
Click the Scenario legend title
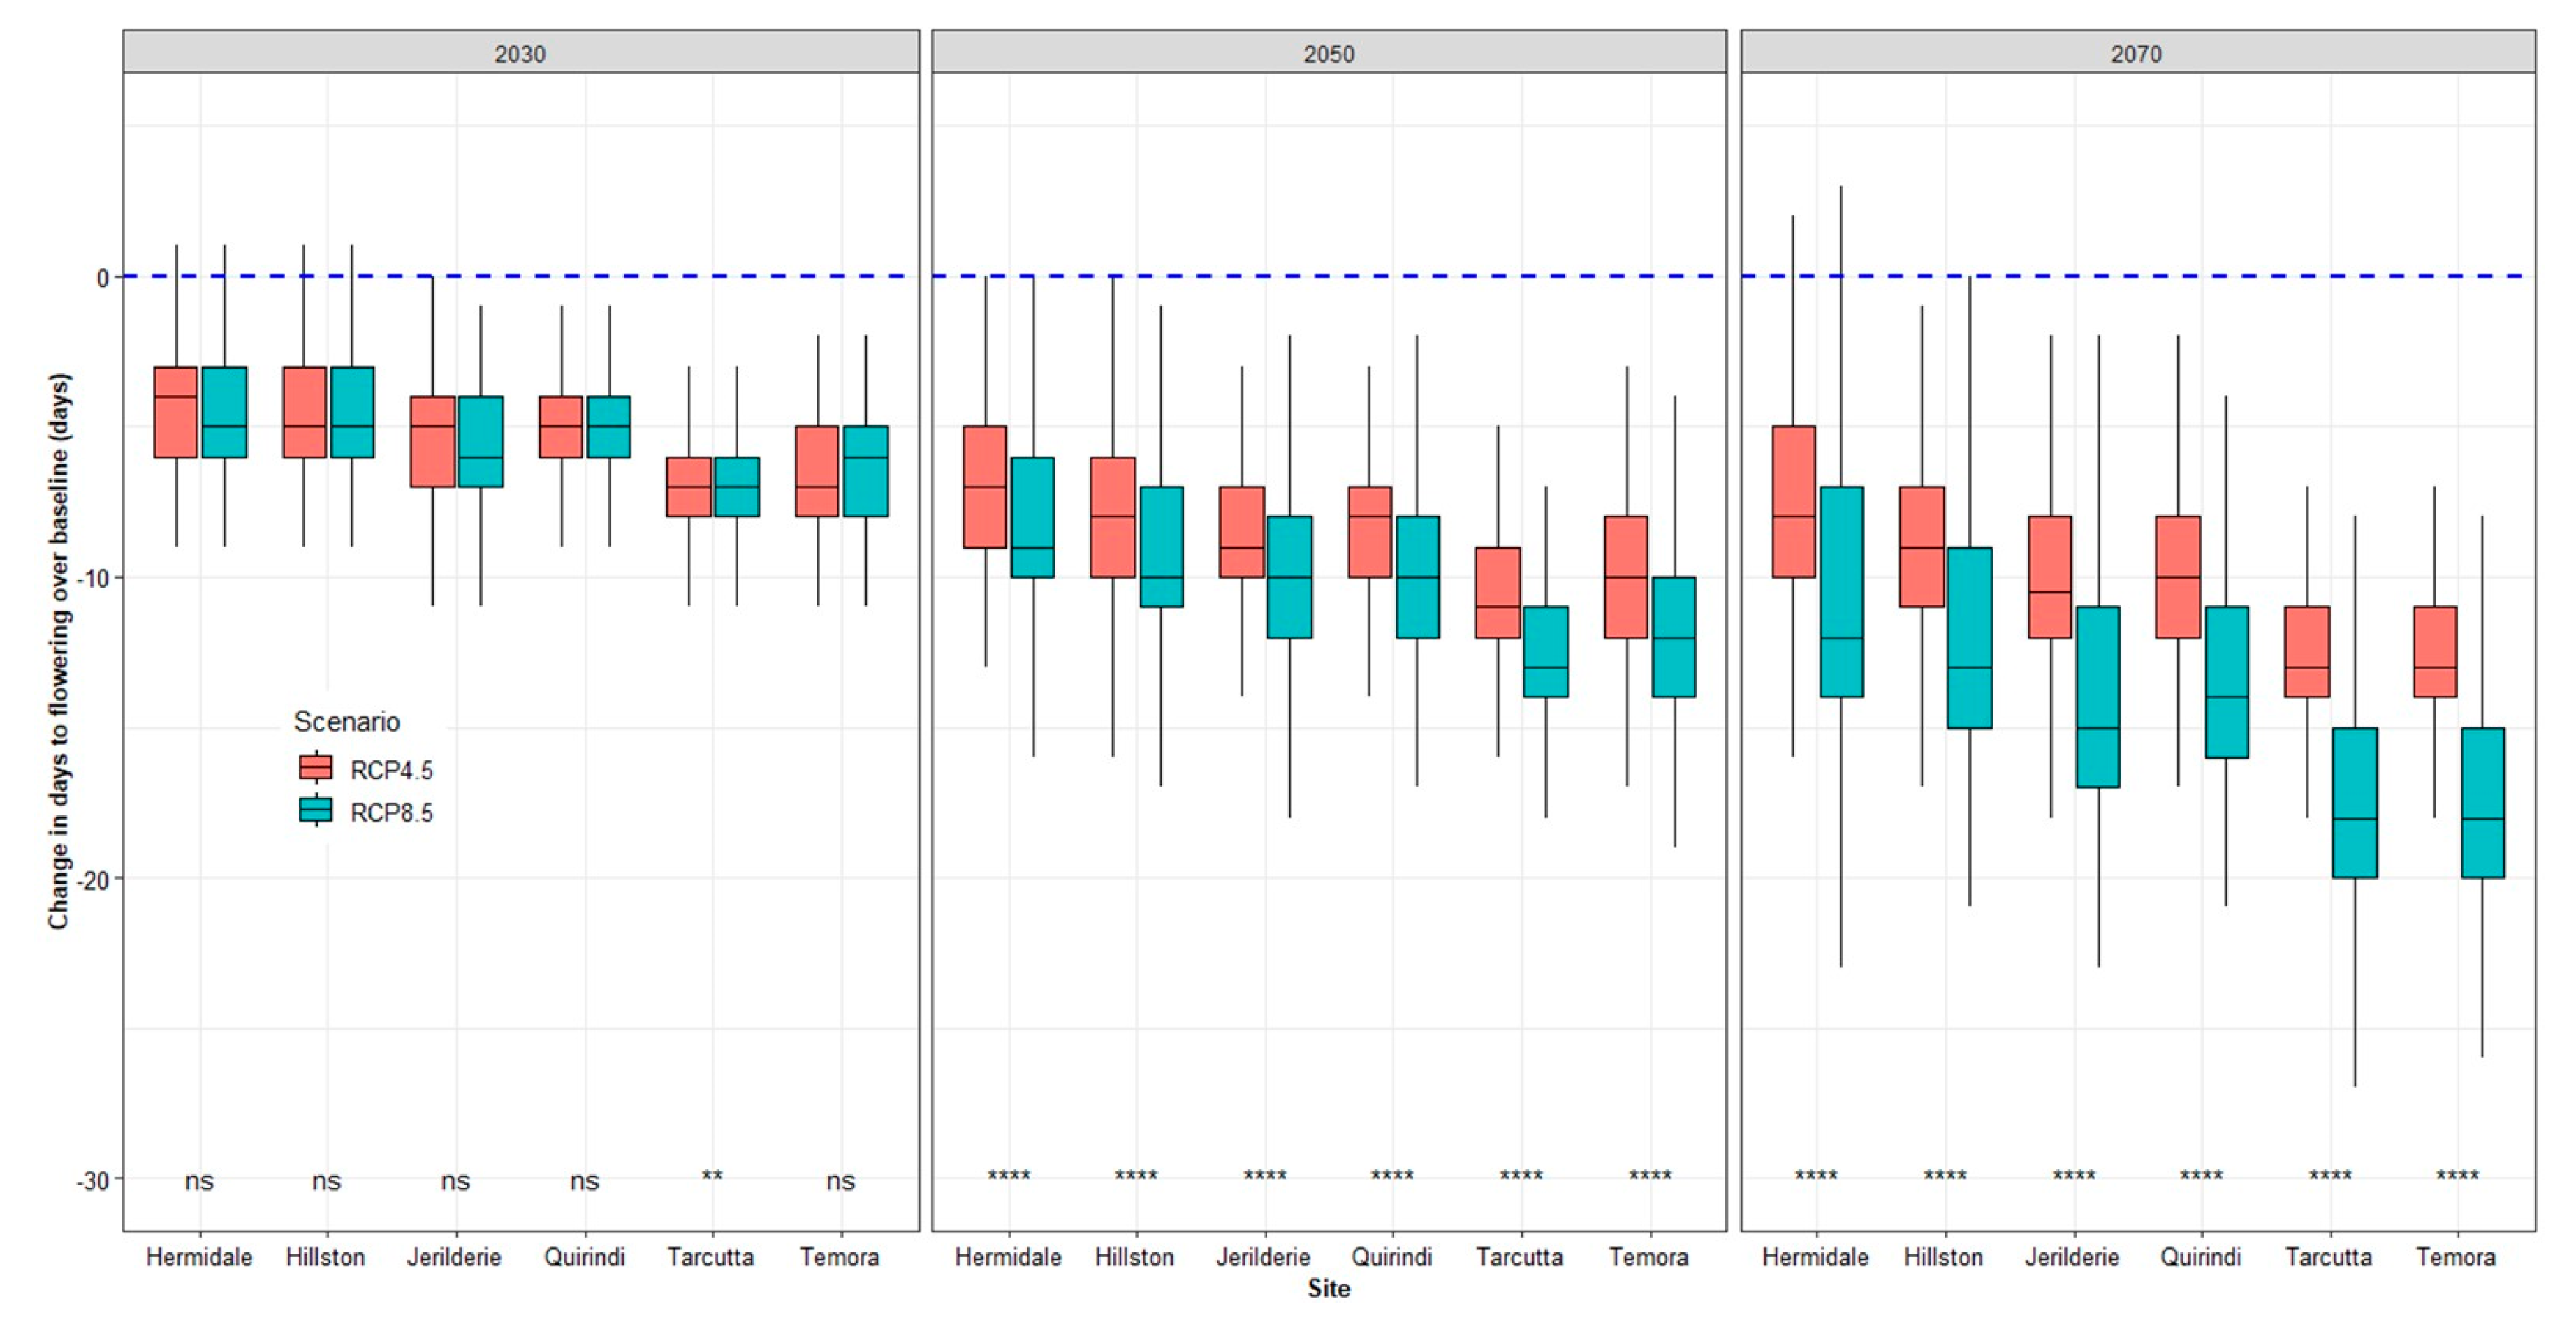pos(346,722)
